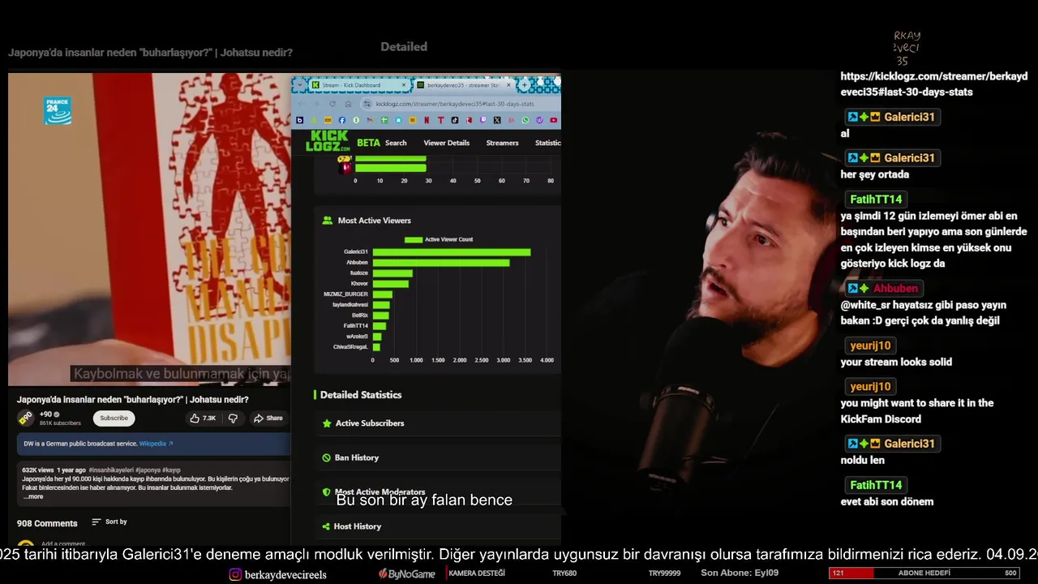The image size is (1038, 584).
Task: Close the Stream - Kick Dashboard tab
Action: coord(404,85)
